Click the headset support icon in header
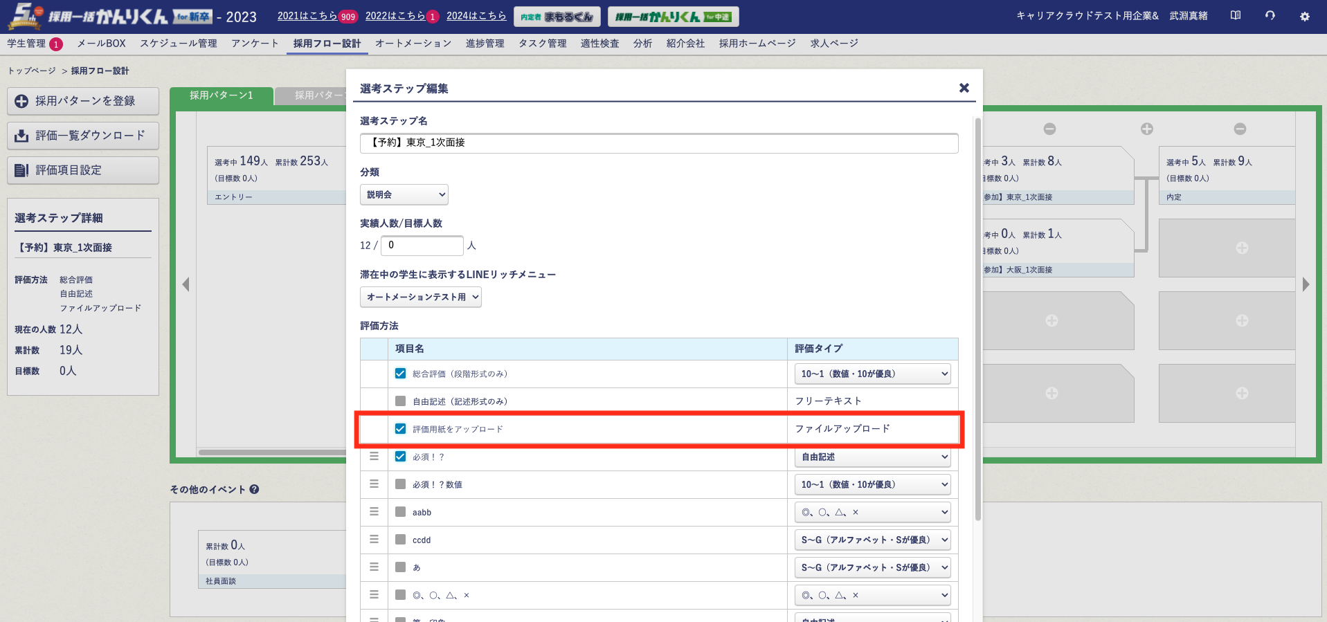The image size is (1327, 622). pyautogui.click(x=1270, y=15)
